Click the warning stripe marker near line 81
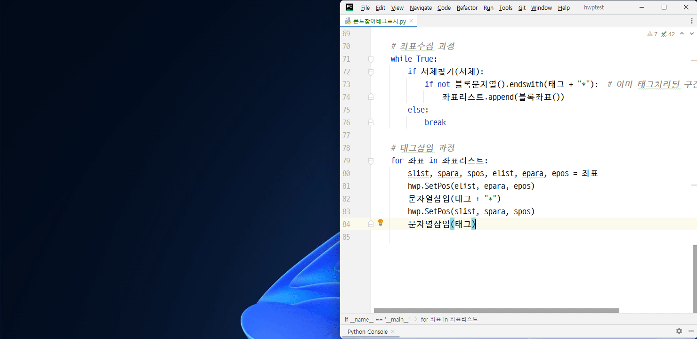 pos(694,185)
